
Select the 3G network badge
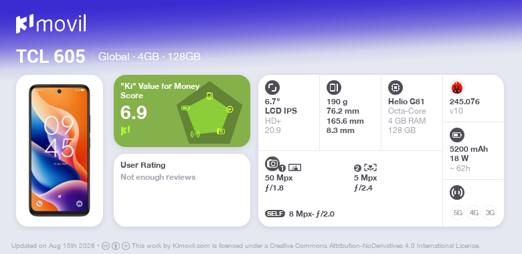490,213
